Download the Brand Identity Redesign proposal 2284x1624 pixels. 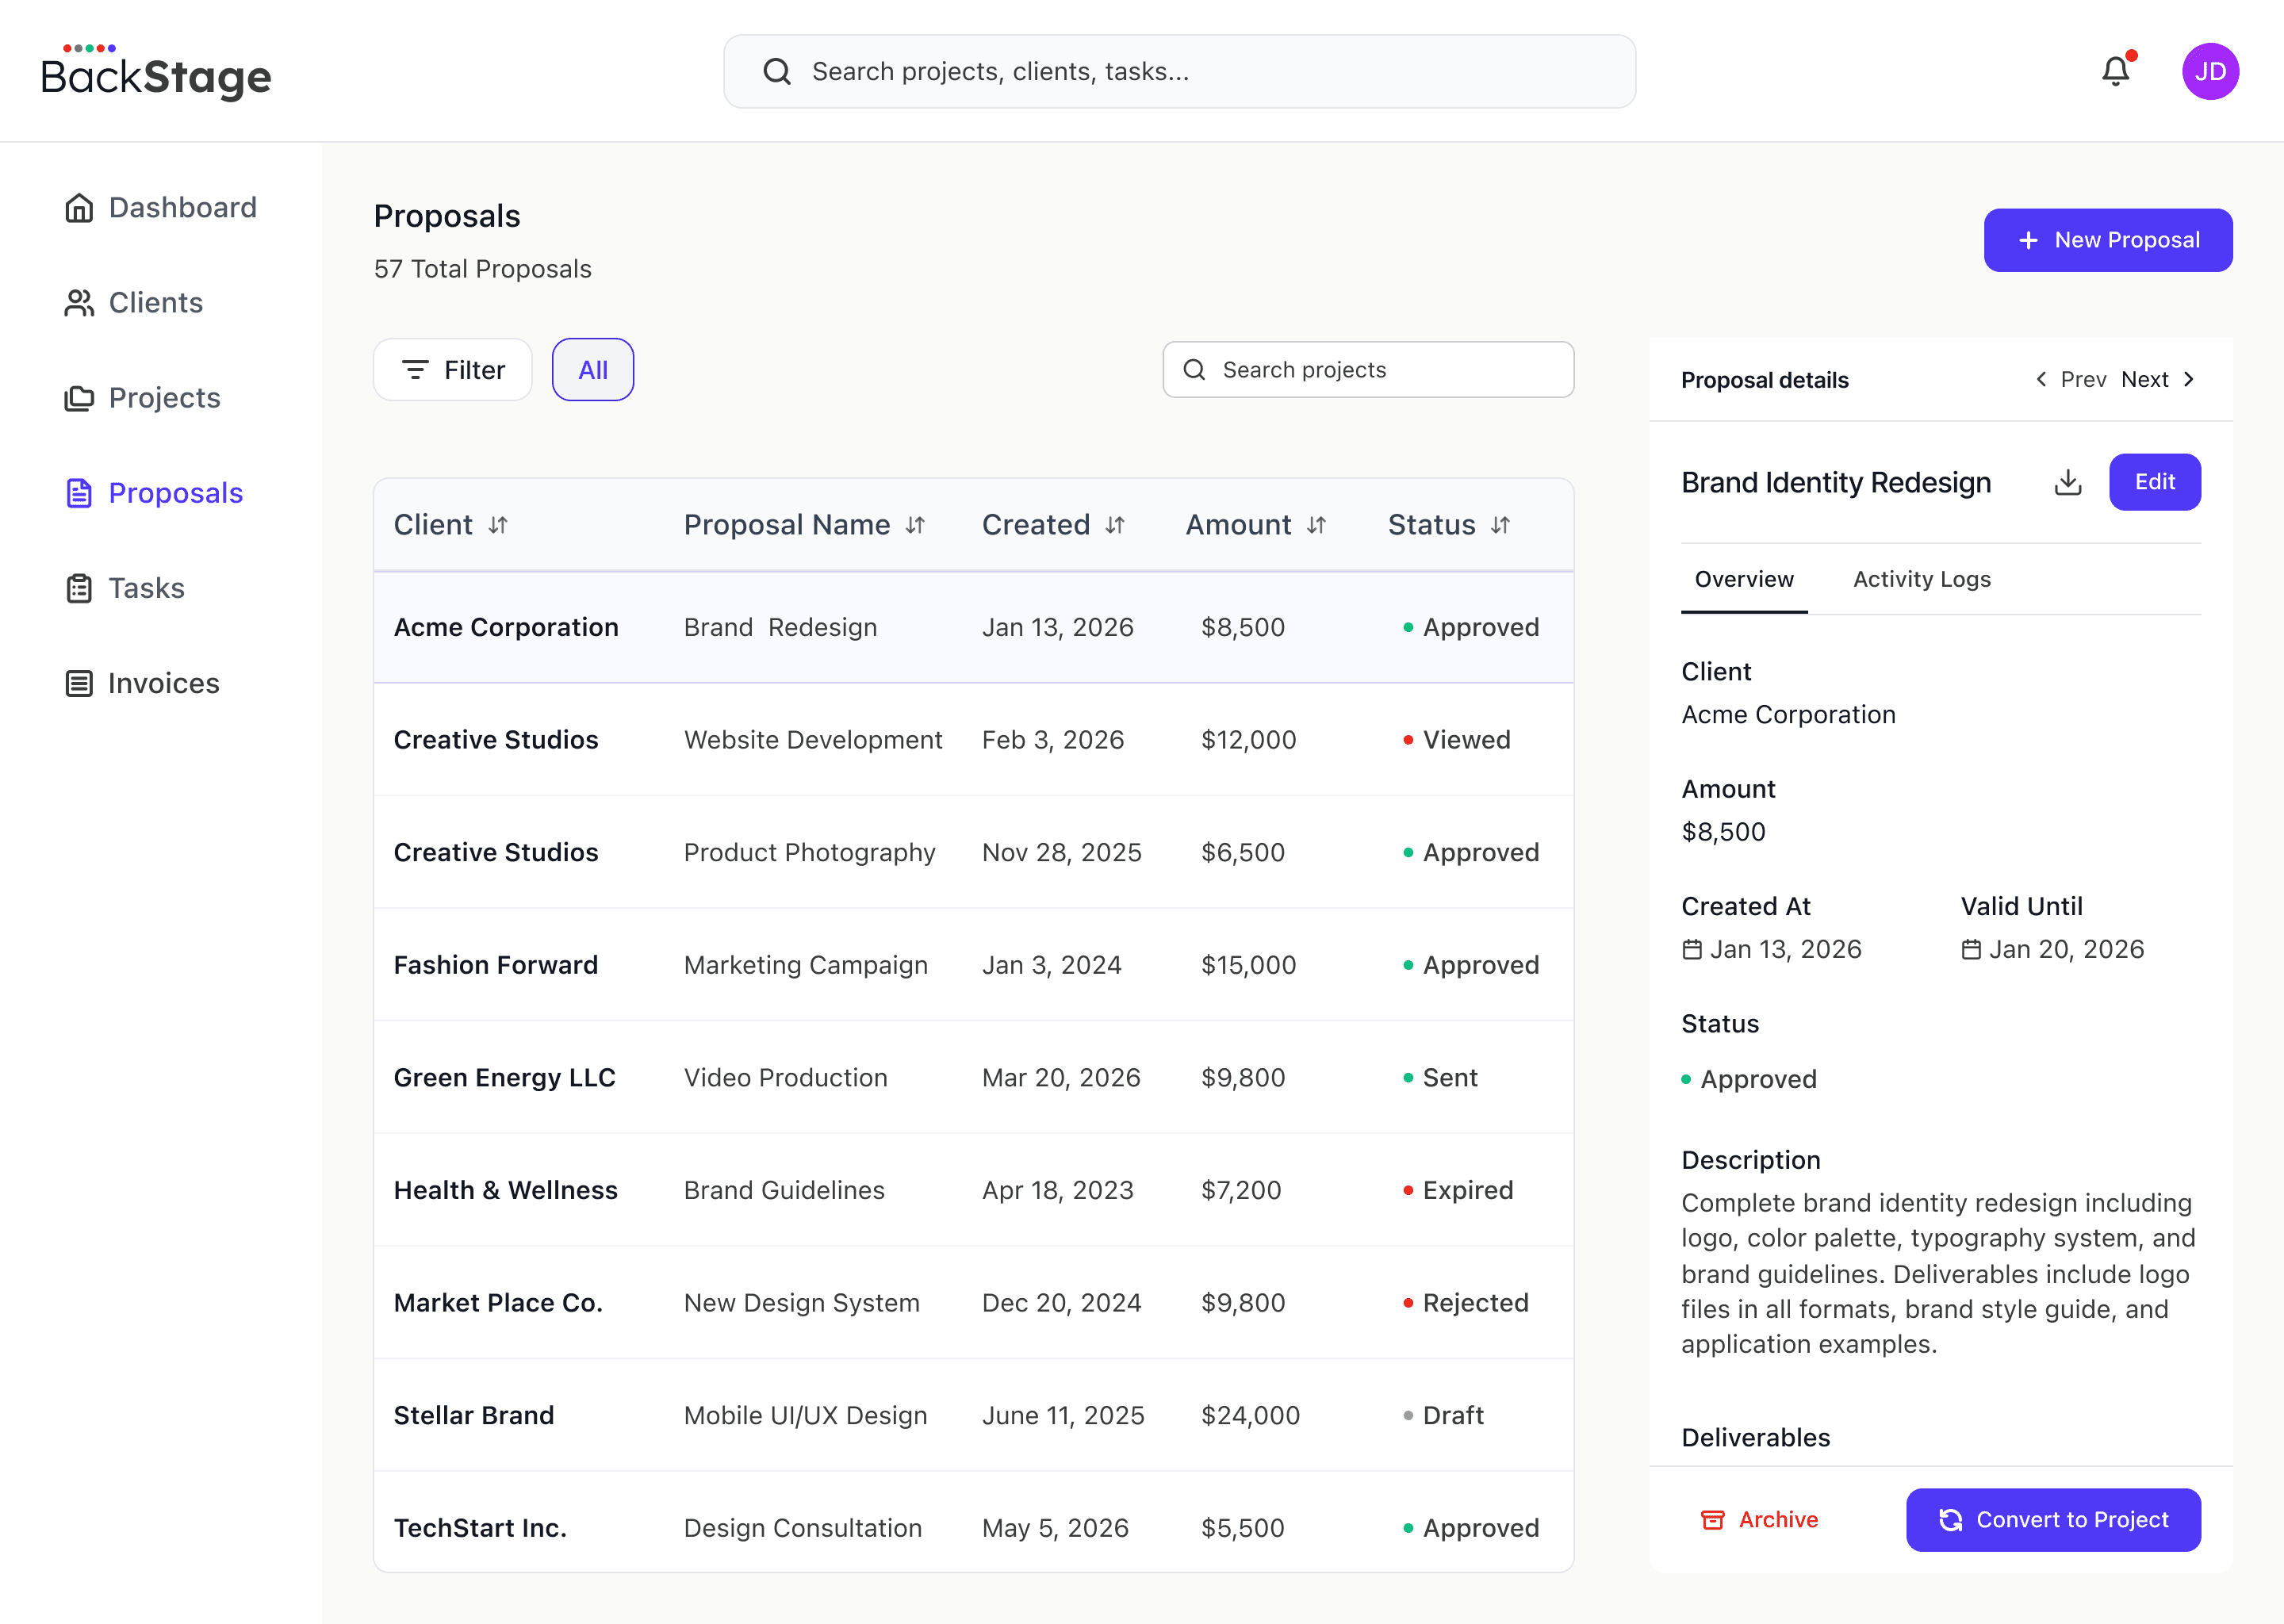coord(2067,482)
